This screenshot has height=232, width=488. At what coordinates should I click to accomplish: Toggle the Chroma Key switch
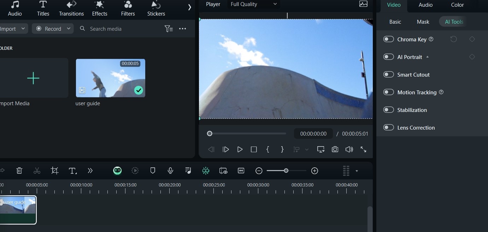pyautogui.click(x=389, y=39)
